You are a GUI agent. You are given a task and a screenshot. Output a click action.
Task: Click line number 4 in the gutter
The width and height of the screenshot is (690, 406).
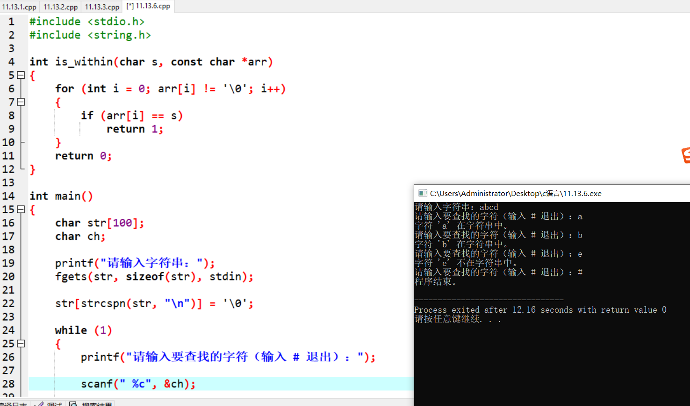pos(11,62)
